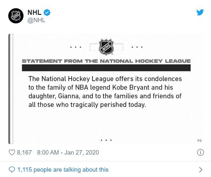
Task: Click the info circle icon
Action: (x=200, y=152)
